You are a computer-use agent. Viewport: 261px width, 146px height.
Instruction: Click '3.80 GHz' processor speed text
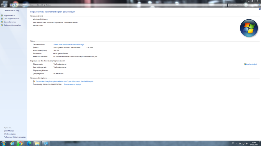(90, 48)
